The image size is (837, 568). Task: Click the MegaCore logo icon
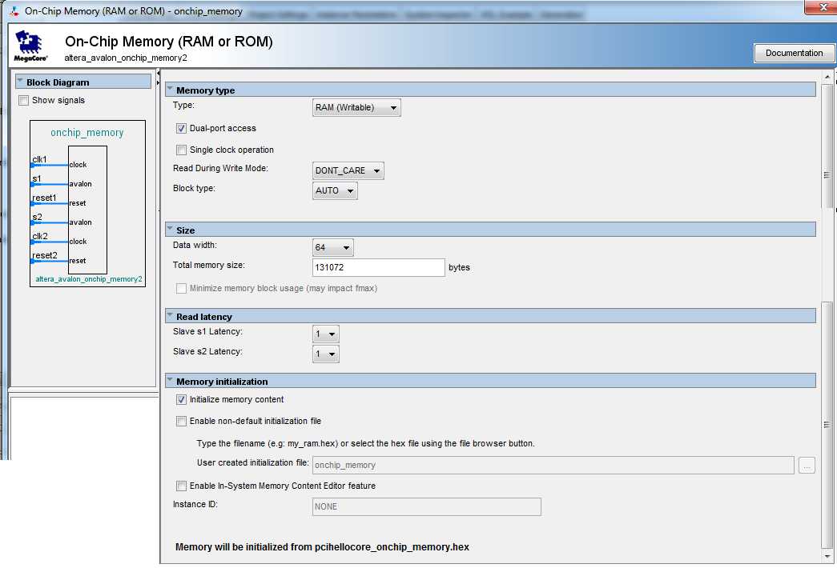pyautogui.click(x=30, y=46)
